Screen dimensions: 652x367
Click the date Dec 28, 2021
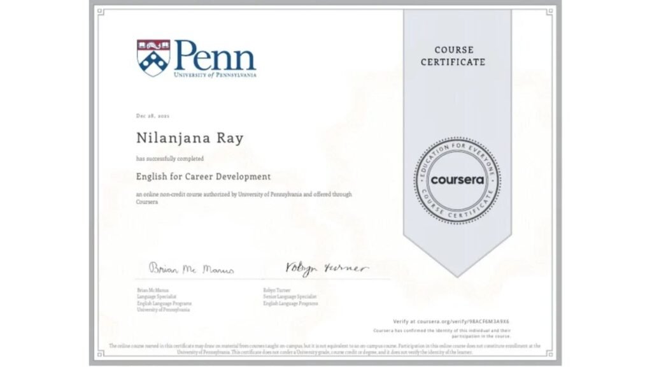click(x=153, y=116)
